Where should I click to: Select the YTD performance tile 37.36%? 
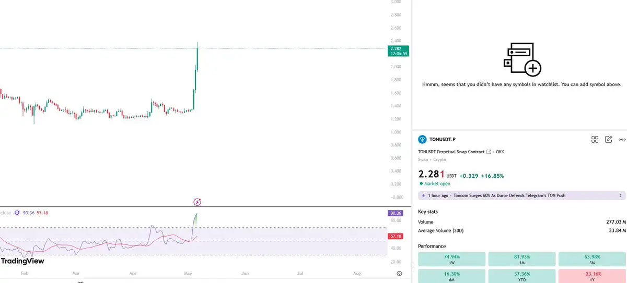pyautogui.click(x=521, y=276)
